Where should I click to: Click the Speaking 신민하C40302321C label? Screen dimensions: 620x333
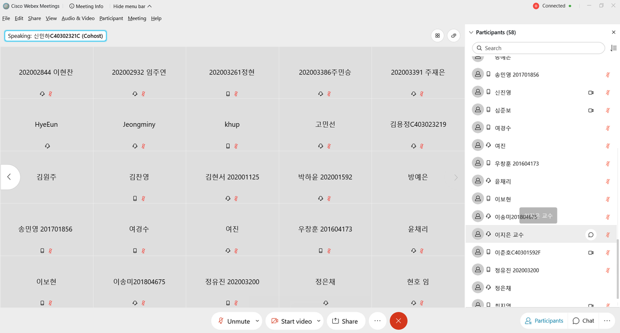pyautogui.click(x=56, y=36)
